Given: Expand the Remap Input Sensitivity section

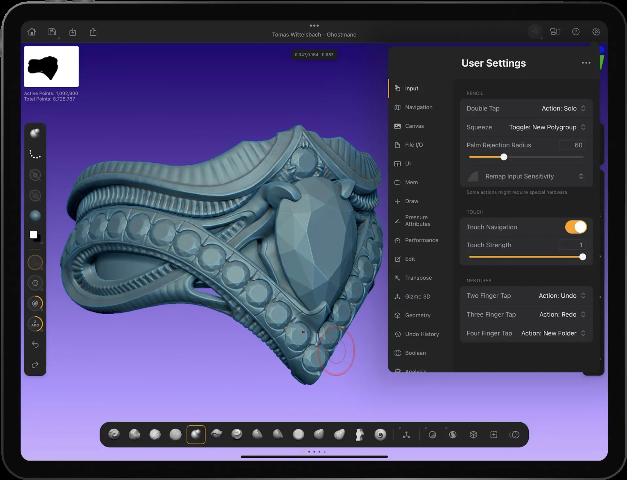Looking at the screenshot, I should tap(526, 176).
